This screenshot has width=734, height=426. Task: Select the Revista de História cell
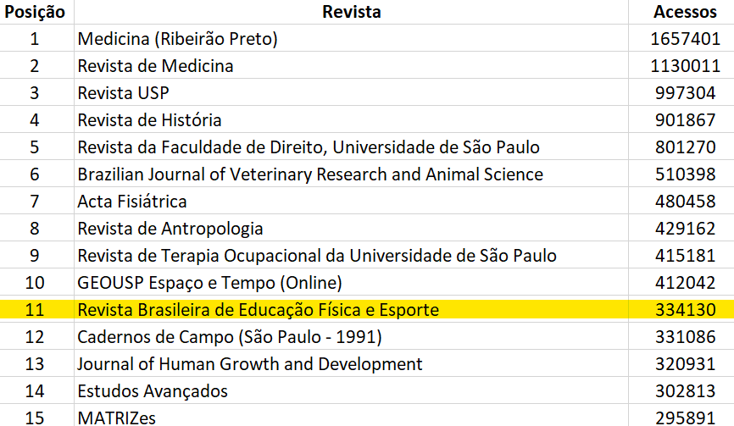tap(351, 119)
